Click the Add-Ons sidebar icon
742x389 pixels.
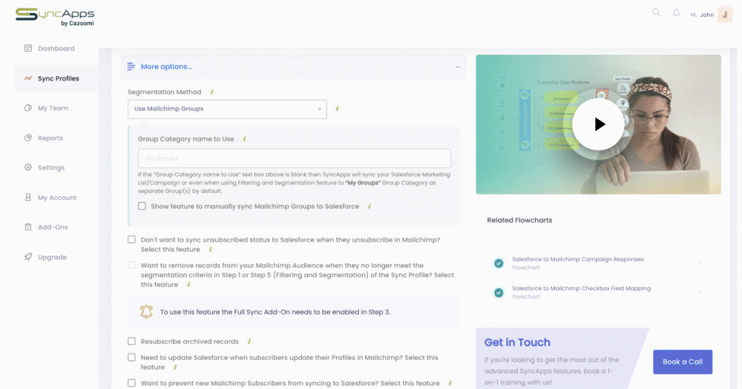pos(28,227)
